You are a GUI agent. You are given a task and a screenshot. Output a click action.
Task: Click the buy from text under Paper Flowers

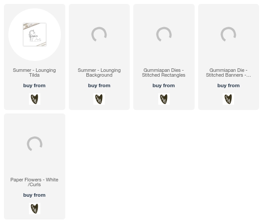coord(34,195)
